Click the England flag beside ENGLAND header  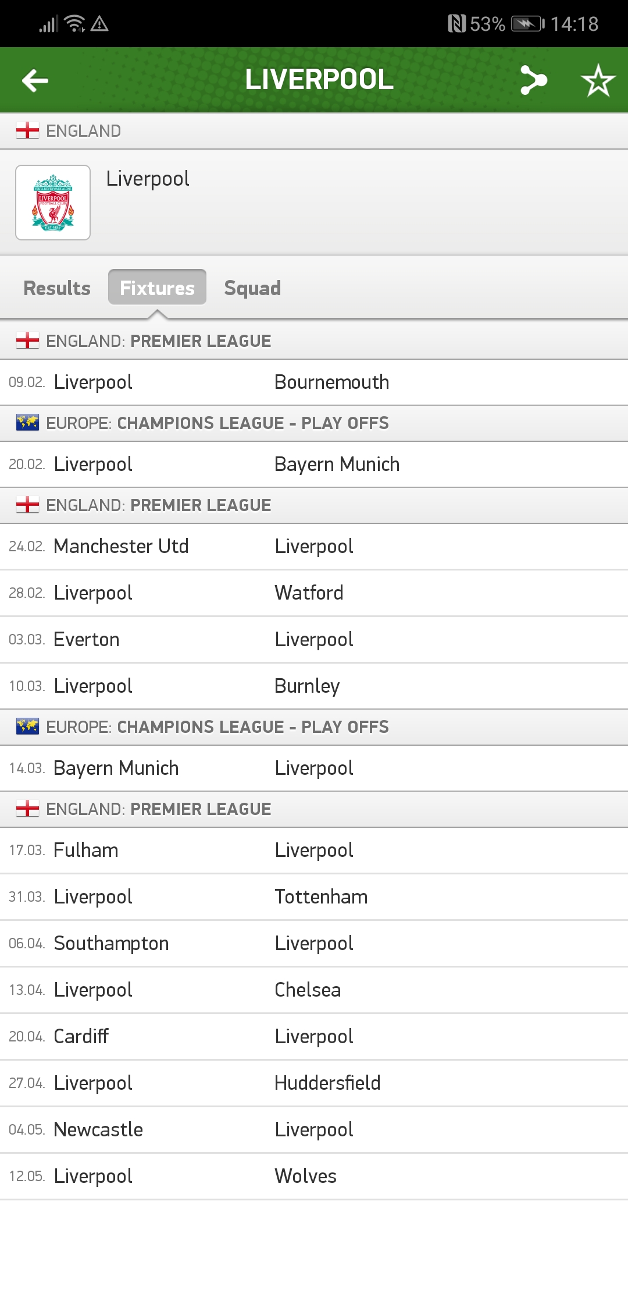27,130
